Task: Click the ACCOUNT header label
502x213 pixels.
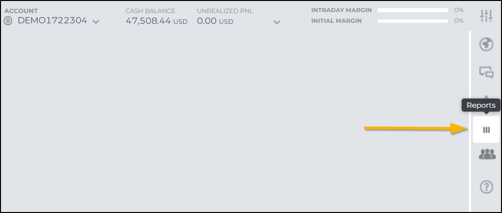Action: coord(21,11)
